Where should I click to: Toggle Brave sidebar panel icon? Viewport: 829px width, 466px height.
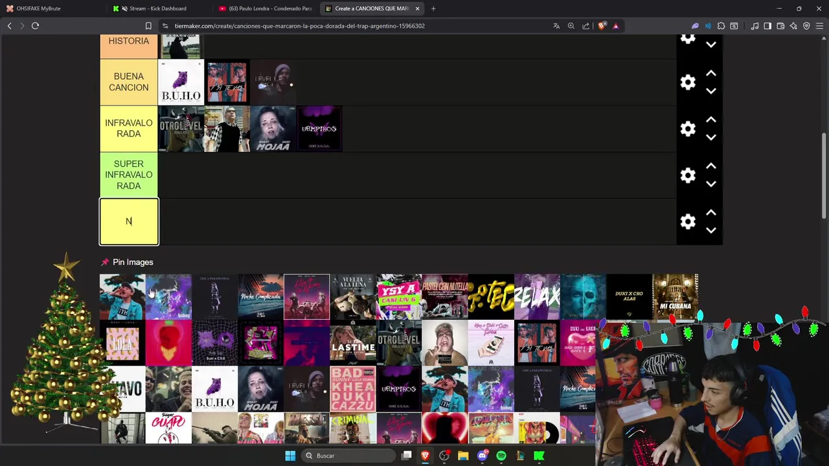pyautogui.click(x=767, y=26)
